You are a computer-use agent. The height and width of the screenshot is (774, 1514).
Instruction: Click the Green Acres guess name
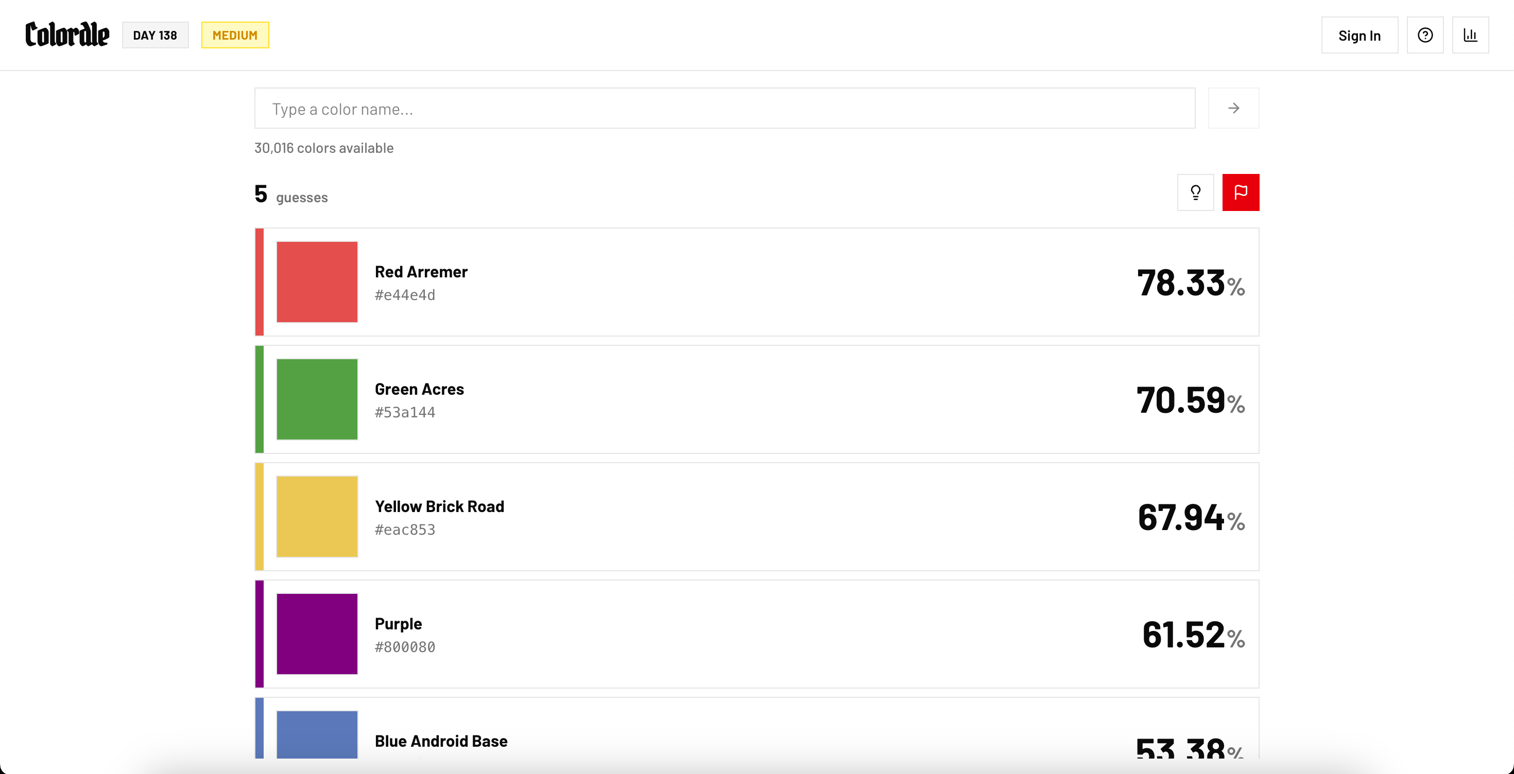coord(419,390)
